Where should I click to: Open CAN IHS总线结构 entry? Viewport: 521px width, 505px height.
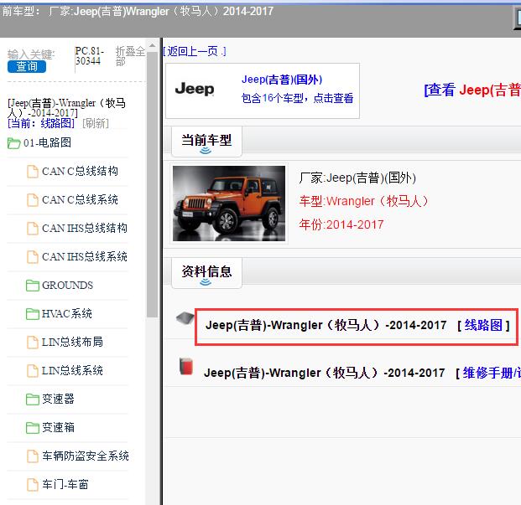point(85,228)
